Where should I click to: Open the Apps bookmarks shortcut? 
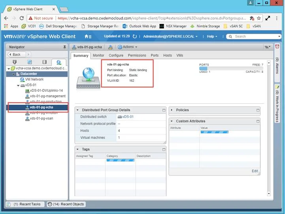[x=11, y=26]
